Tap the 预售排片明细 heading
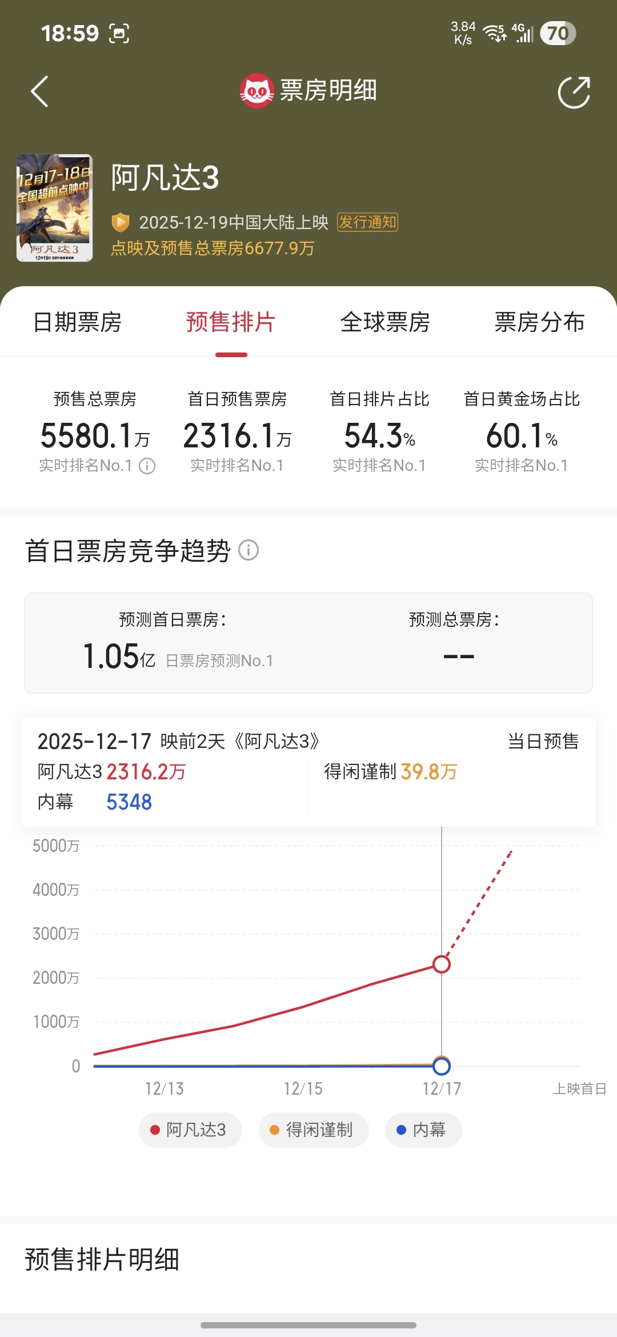 [x=102, y=1259]
